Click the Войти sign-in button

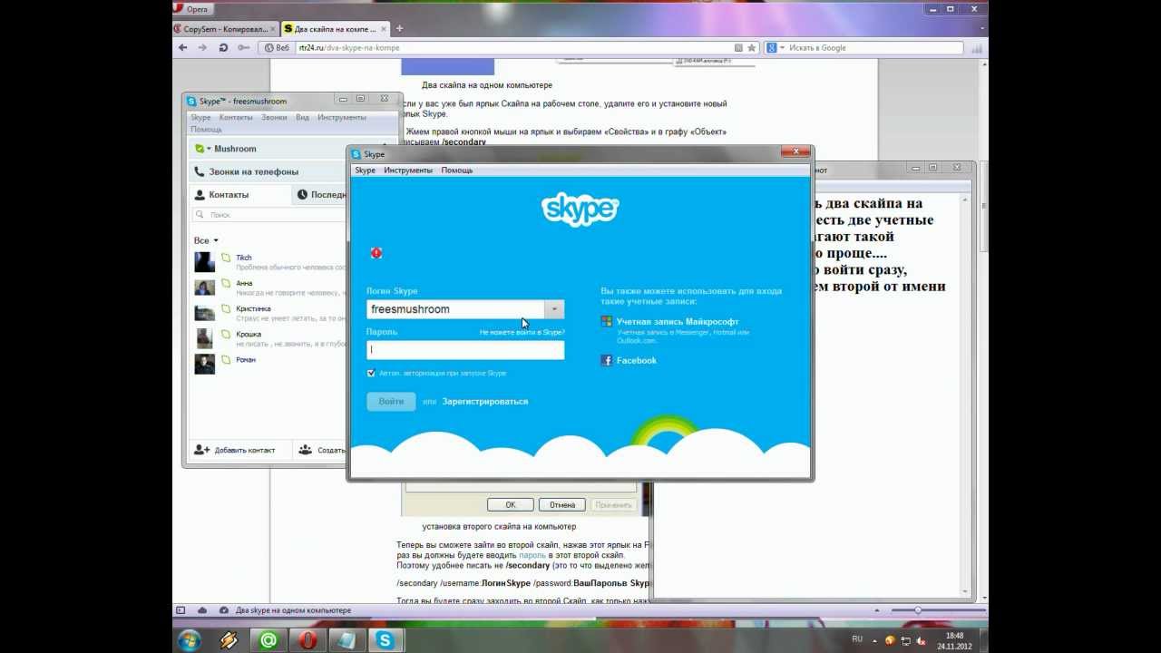[x=391, y=402]
